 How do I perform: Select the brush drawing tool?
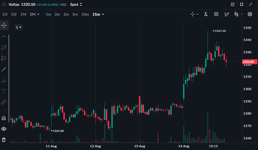coord(4,69)
